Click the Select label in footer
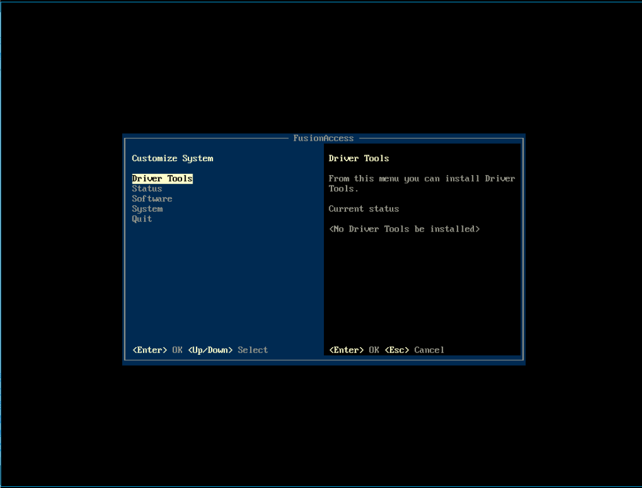The height and width of the screenshot is (488, 642). [253, 350]
